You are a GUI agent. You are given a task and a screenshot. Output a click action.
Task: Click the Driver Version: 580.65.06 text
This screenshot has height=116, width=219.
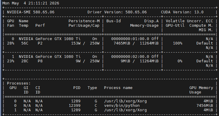coord(117,12)
